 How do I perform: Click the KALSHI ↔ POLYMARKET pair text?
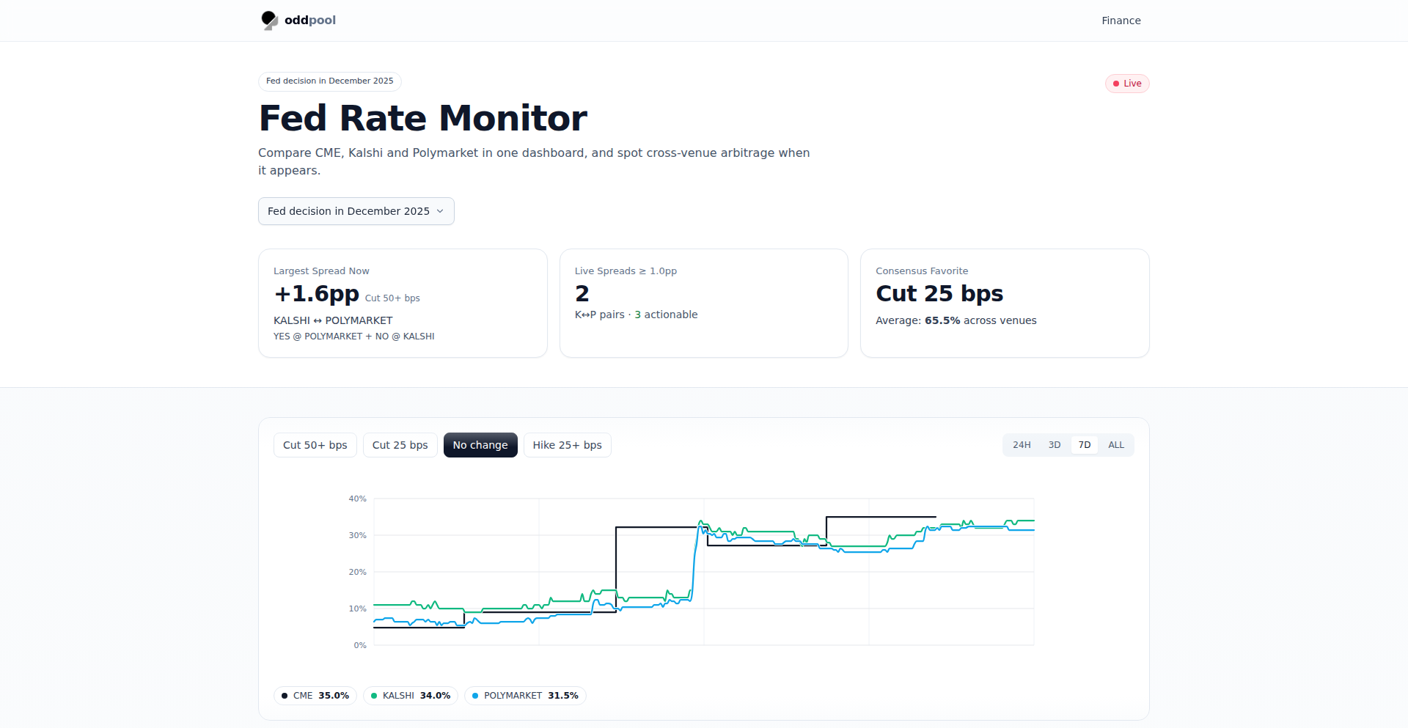[x=333, y=320]
